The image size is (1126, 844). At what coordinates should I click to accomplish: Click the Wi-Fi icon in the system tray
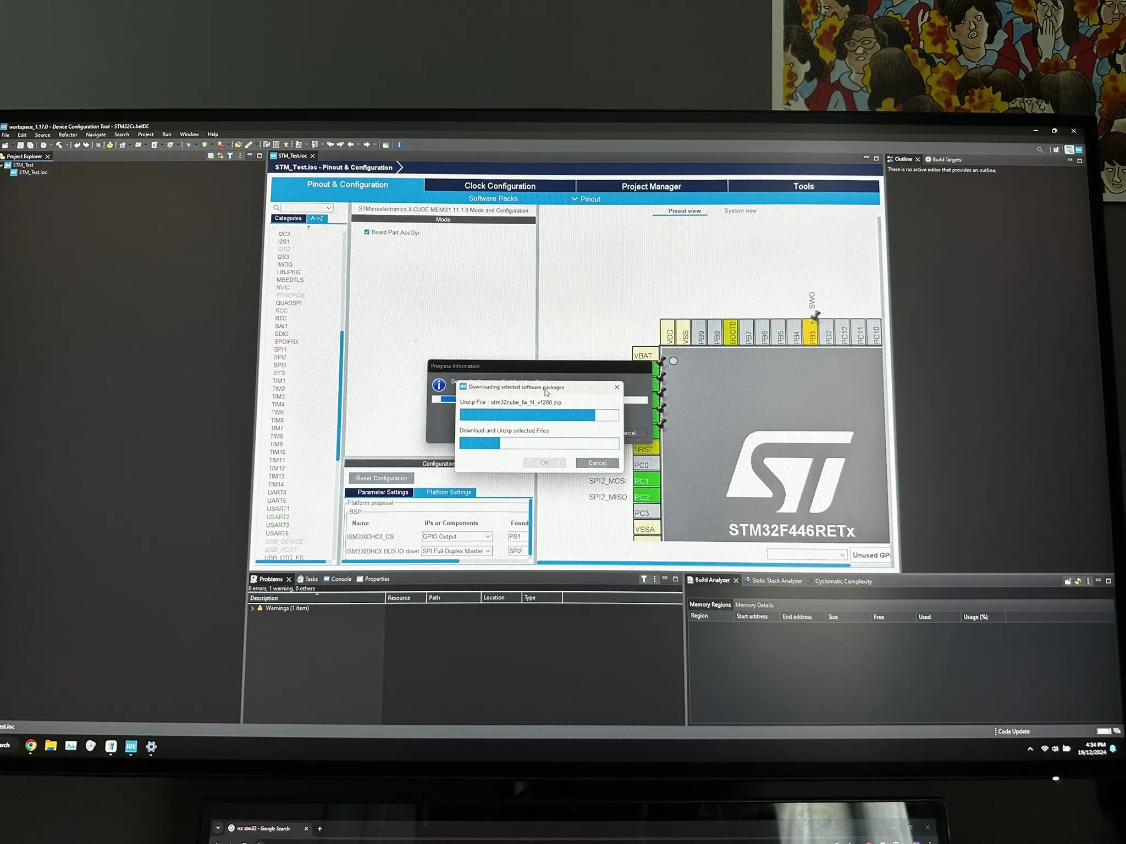pyautogui.click(x=1045, y=748)
